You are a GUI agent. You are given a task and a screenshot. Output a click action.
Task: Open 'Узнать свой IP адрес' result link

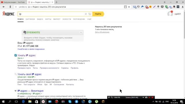(x=29, y=74)
